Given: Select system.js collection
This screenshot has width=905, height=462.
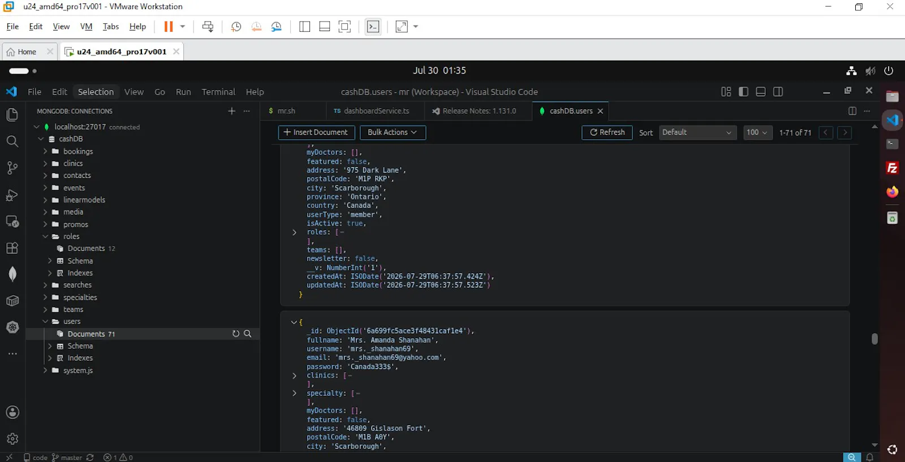Looking at the screenshot, I should [x=78, y=370].
